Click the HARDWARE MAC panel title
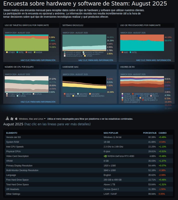Image resolution: width=178 pixels, height=200 pixels. pos(71,67)
